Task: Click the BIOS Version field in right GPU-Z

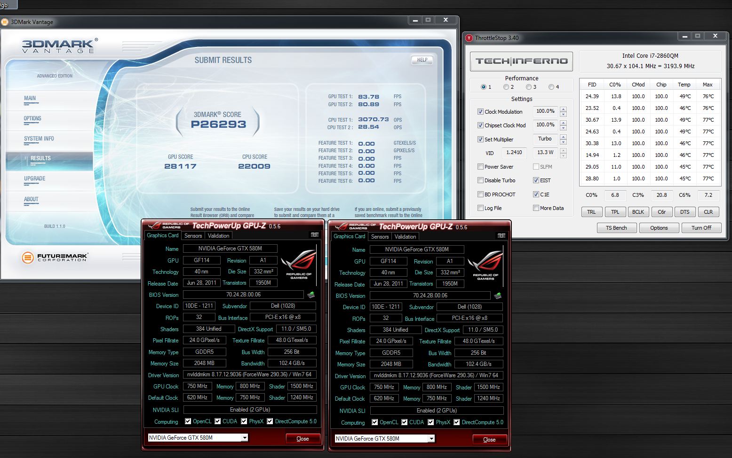Action: pos(430,296)
